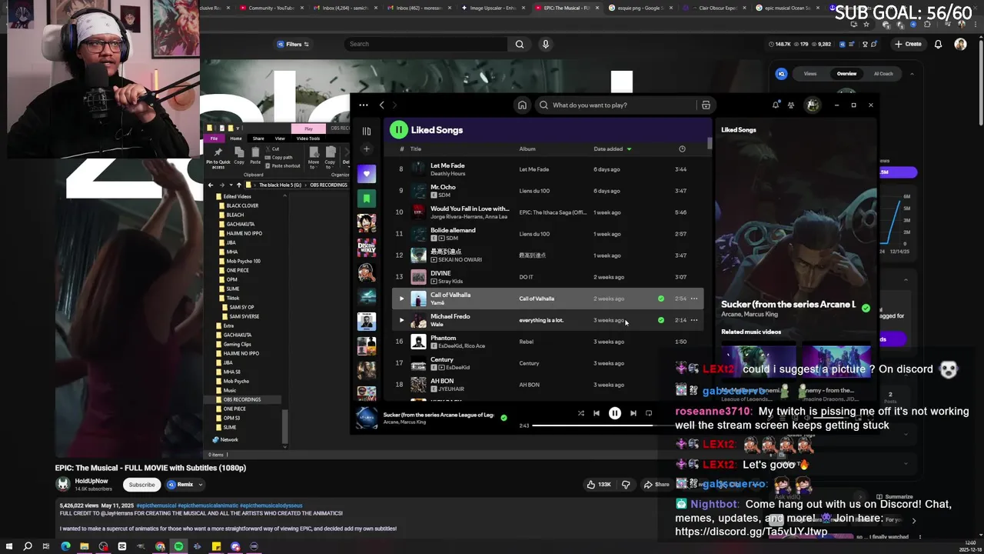Screen dimensions: 984x554
Task: Switch to the Home tab in File Explorer
Action: pyautogui.click(x=236, y=138)
